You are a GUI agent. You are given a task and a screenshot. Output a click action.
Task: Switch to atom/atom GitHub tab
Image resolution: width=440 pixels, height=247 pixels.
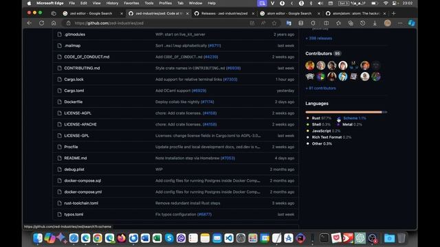(356, 14)
